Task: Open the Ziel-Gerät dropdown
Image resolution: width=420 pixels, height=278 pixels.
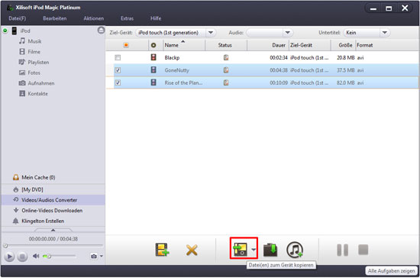Action: [176, 32]
